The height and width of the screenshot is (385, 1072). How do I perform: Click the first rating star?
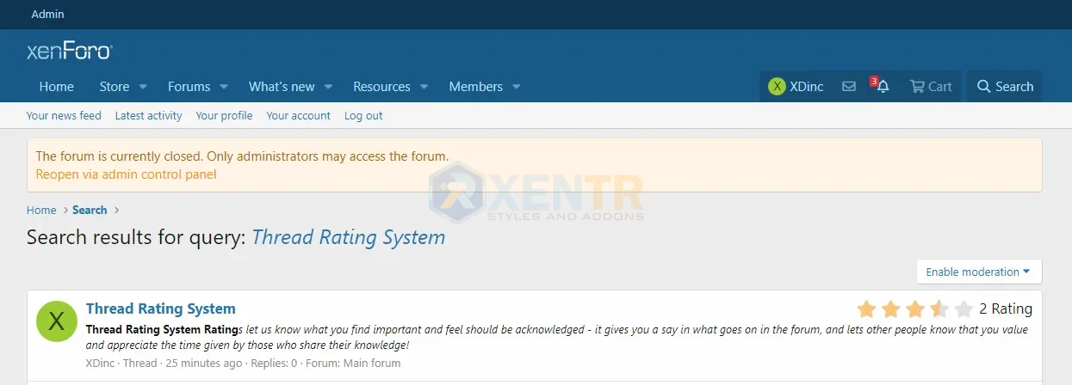(866, 309)
